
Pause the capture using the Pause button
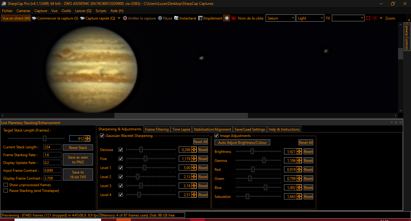tap(165, 18)
